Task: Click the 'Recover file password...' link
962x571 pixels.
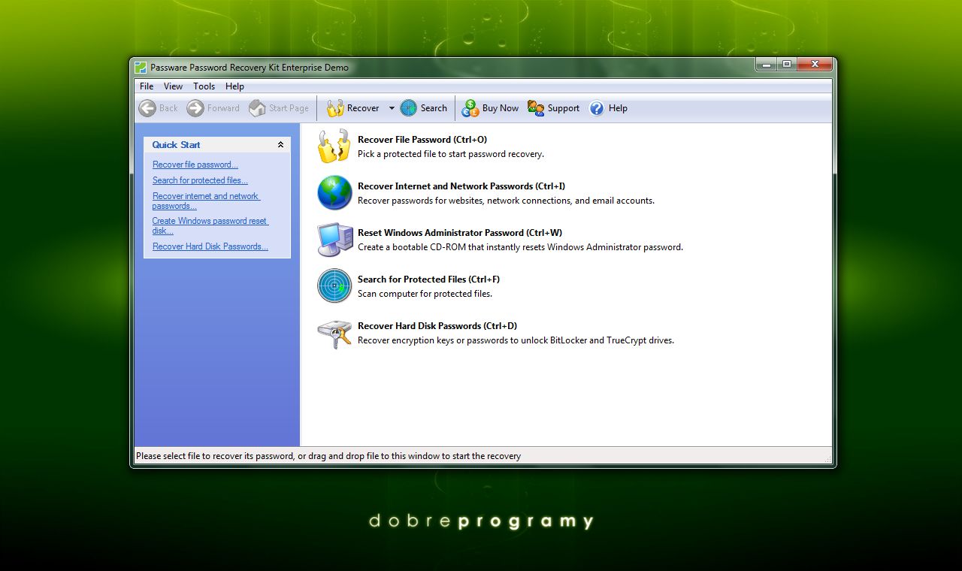Action: pos(195,165)
